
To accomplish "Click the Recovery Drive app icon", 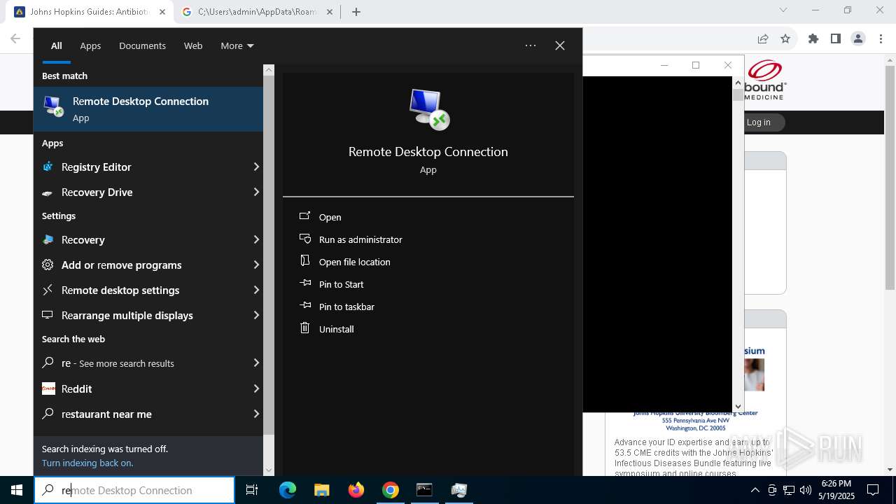I will tap(48, 192).
